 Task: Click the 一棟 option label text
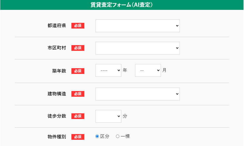point(125,136)
